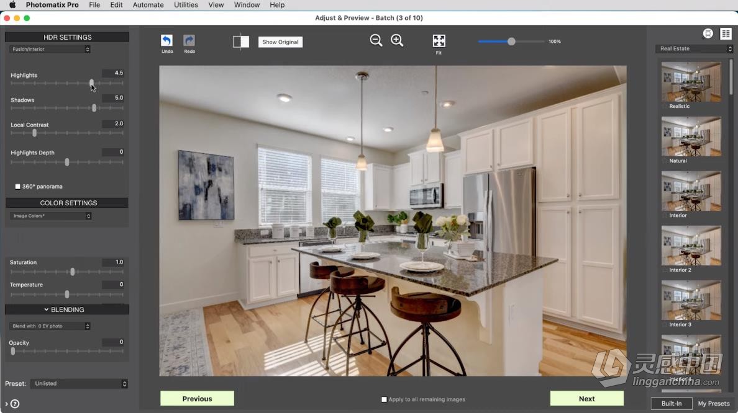
Task: Open the Blend with 0 EV photo dropdown
Action: coord(50,326)
